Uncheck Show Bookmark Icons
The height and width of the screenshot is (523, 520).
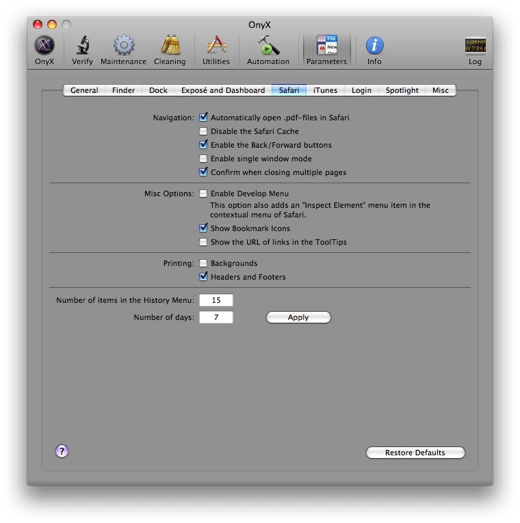[x=203, y=228]
